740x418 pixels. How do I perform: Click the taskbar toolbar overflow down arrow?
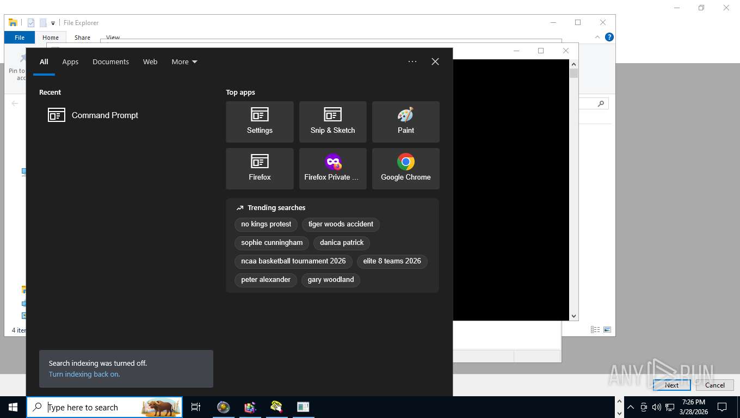coord(619,413)
